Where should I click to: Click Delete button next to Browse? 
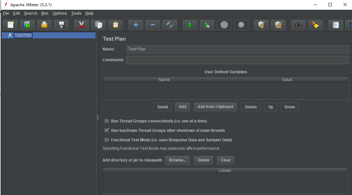(x=203, y=160)
